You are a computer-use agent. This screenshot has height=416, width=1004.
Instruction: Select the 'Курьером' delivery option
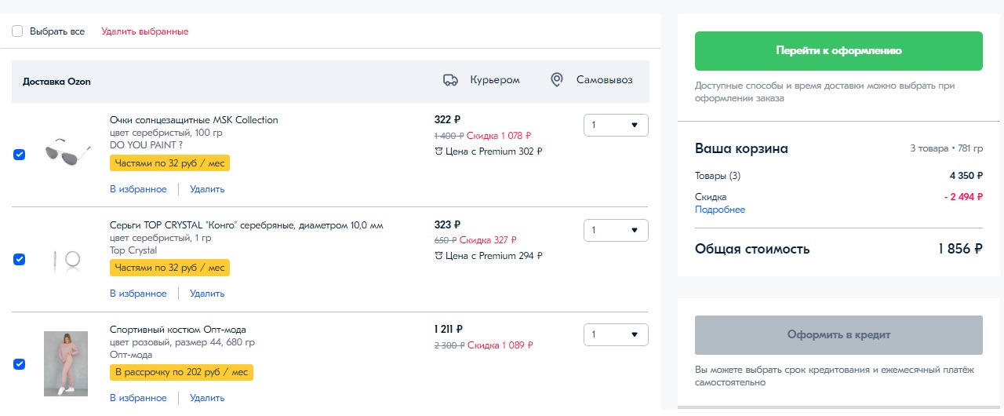point(494,80)
